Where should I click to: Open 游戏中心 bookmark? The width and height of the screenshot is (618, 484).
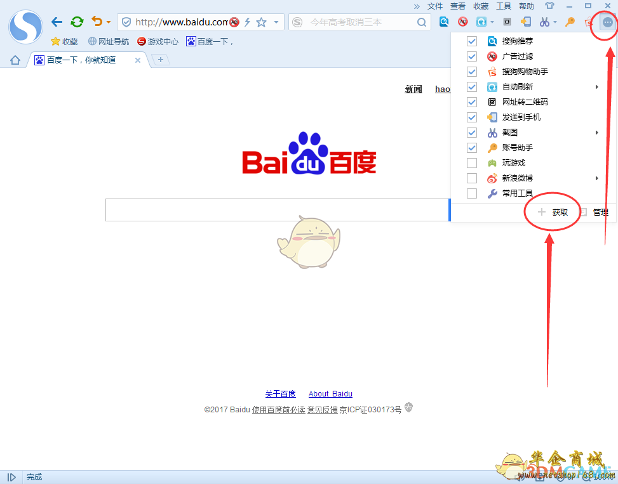tap(158, 41)
